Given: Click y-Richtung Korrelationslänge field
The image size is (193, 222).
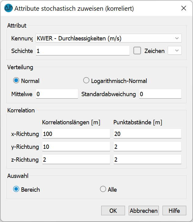Looking at the screenshot, I should coord(76,147).
